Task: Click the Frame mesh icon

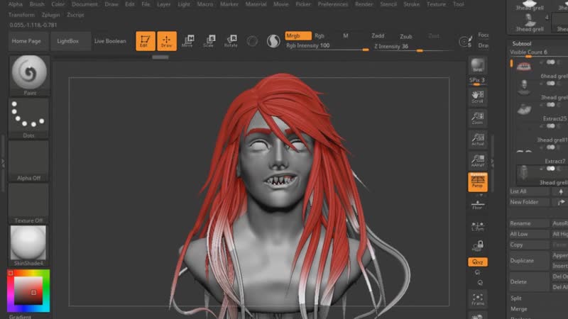Action: [478, 298]
